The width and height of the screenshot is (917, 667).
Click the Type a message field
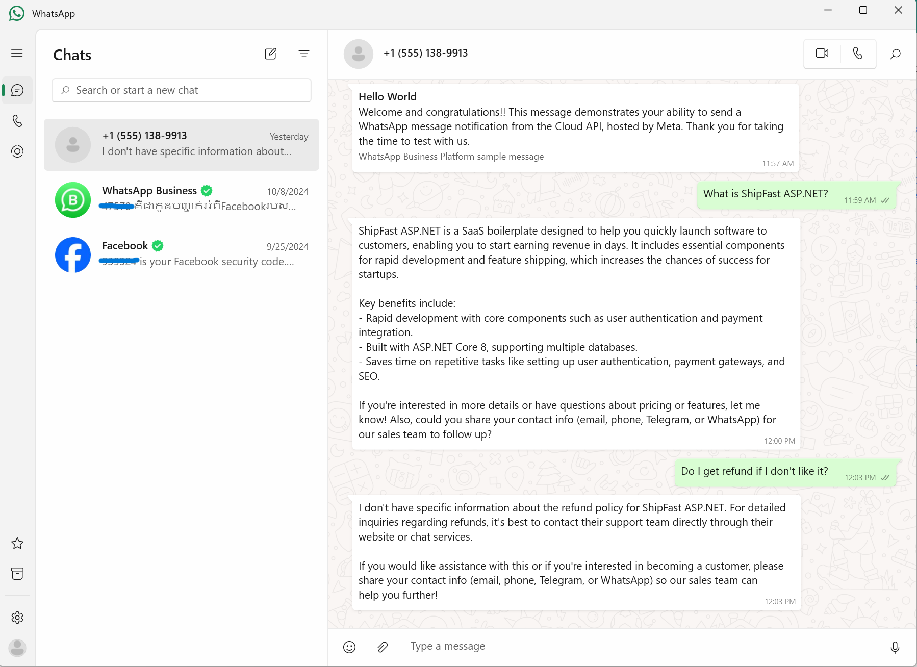click(612, 647)
